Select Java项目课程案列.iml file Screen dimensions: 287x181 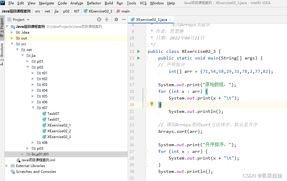(38, 160)
